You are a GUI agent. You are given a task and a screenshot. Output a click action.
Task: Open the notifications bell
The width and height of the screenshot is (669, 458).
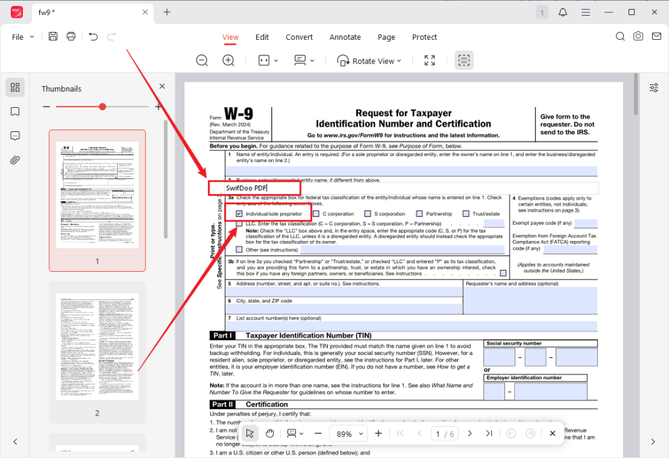(563, 12)
